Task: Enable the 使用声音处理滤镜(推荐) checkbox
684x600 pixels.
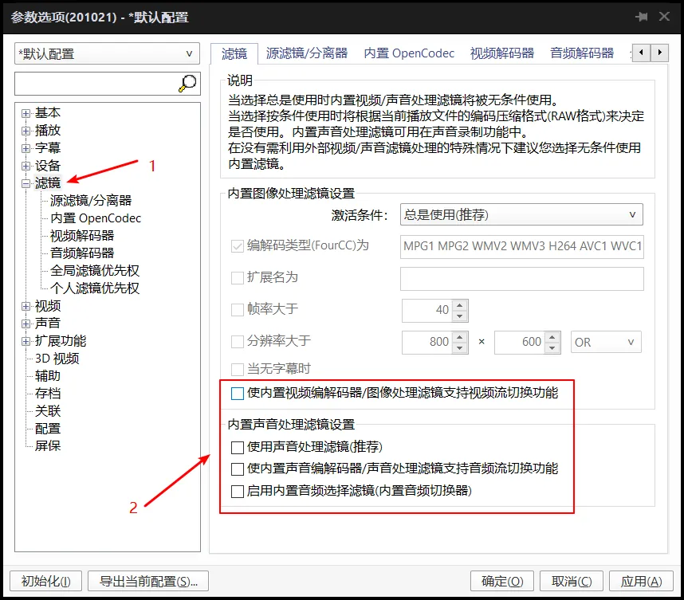Action: [236, 448]
